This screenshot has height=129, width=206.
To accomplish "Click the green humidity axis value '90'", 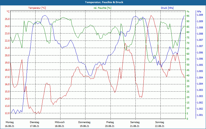I will [188, 21].
